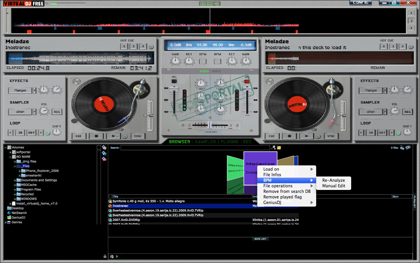Click the add filter folder icon
Image resolution: width=420 pixels, height=263 pixels.
[x=104, y=153]
